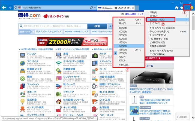Click the プロバイダ globe icon

pos(23,63)
